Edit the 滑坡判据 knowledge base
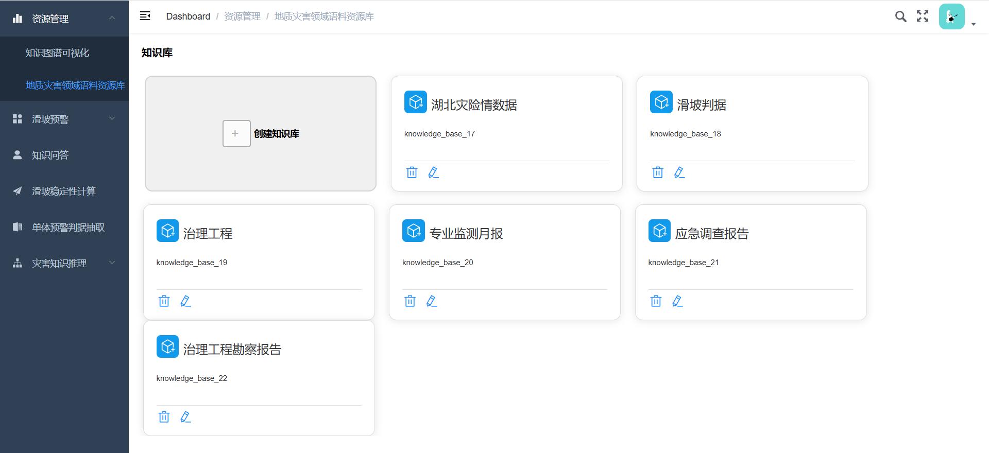This screenshot has width=989, height=453. 679,172
